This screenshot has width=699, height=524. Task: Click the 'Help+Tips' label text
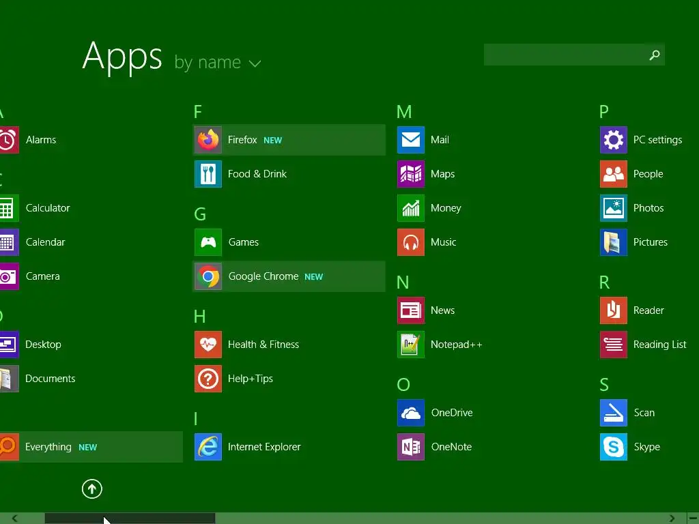pyautogui.click(x=251, y=379)
